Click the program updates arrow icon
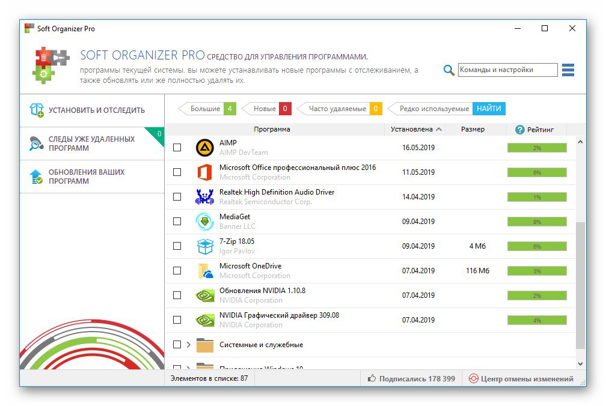 point(36,177)
